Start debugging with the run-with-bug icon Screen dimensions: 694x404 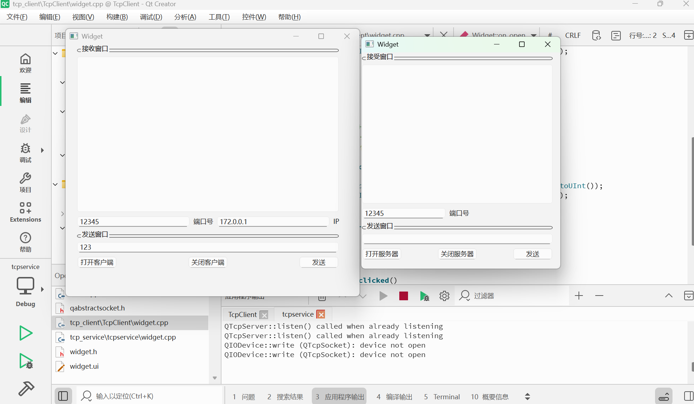click(25, 361)
